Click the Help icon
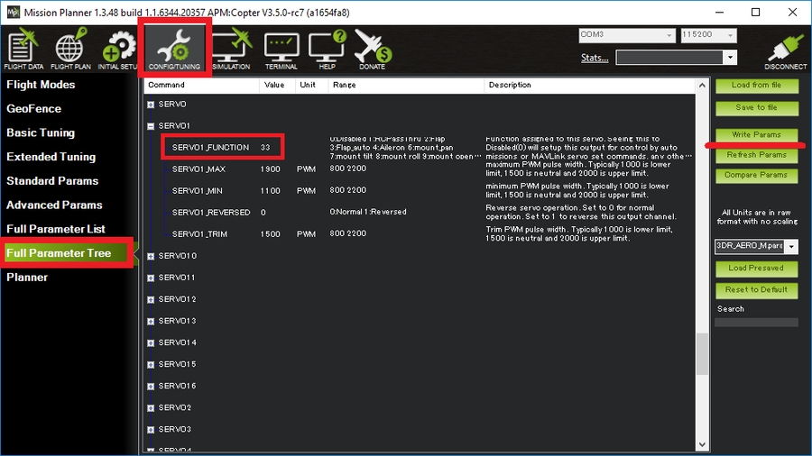Image resolution: width=812 pixels, height=456 pixels. tap(326, 48)
